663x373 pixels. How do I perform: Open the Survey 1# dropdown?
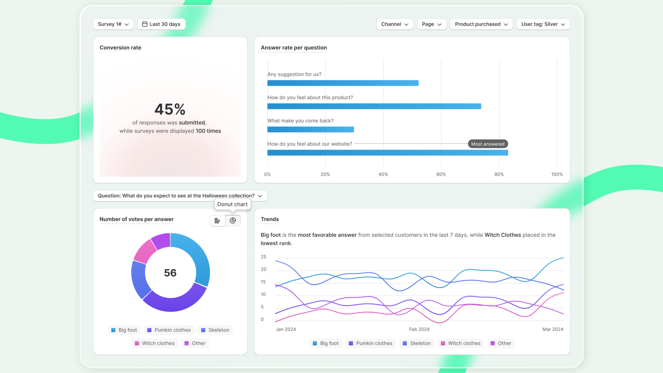click(x=113, y=24)
